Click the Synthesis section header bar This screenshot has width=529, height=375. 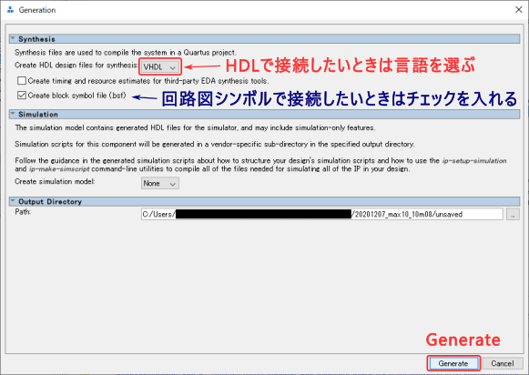pyautogui.click(x=264, y=39)
